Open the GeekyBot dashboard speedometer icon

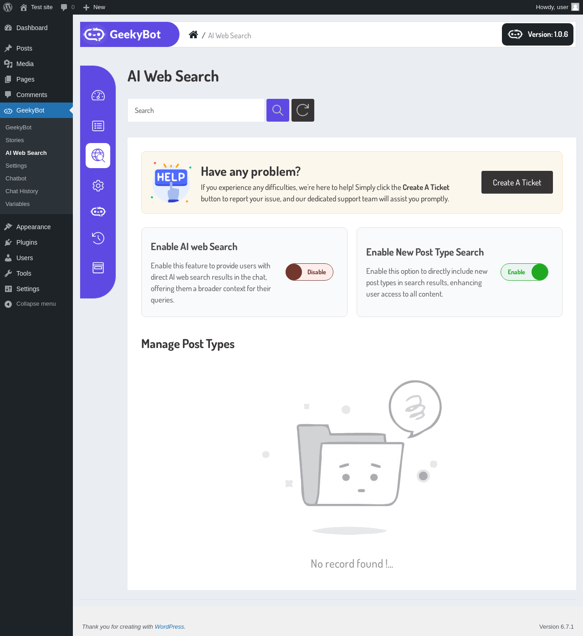(98, 95)
